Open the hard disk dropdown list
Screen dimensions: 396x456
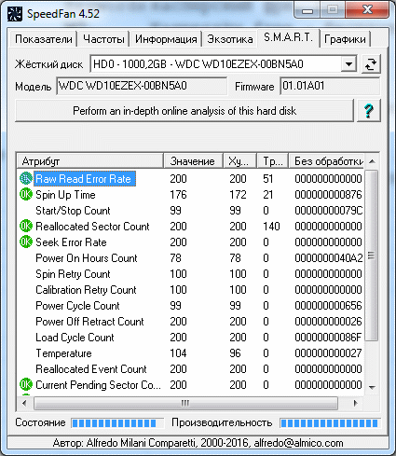click(x=348, y=64)
